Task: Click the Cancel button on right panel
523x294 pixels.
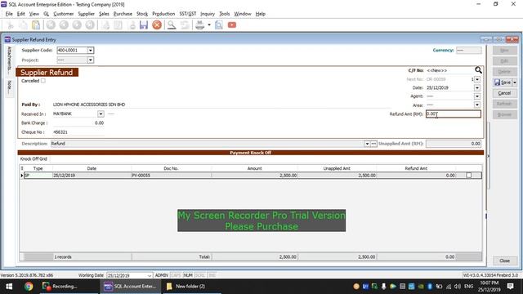Action: click(x=505, y=93)
